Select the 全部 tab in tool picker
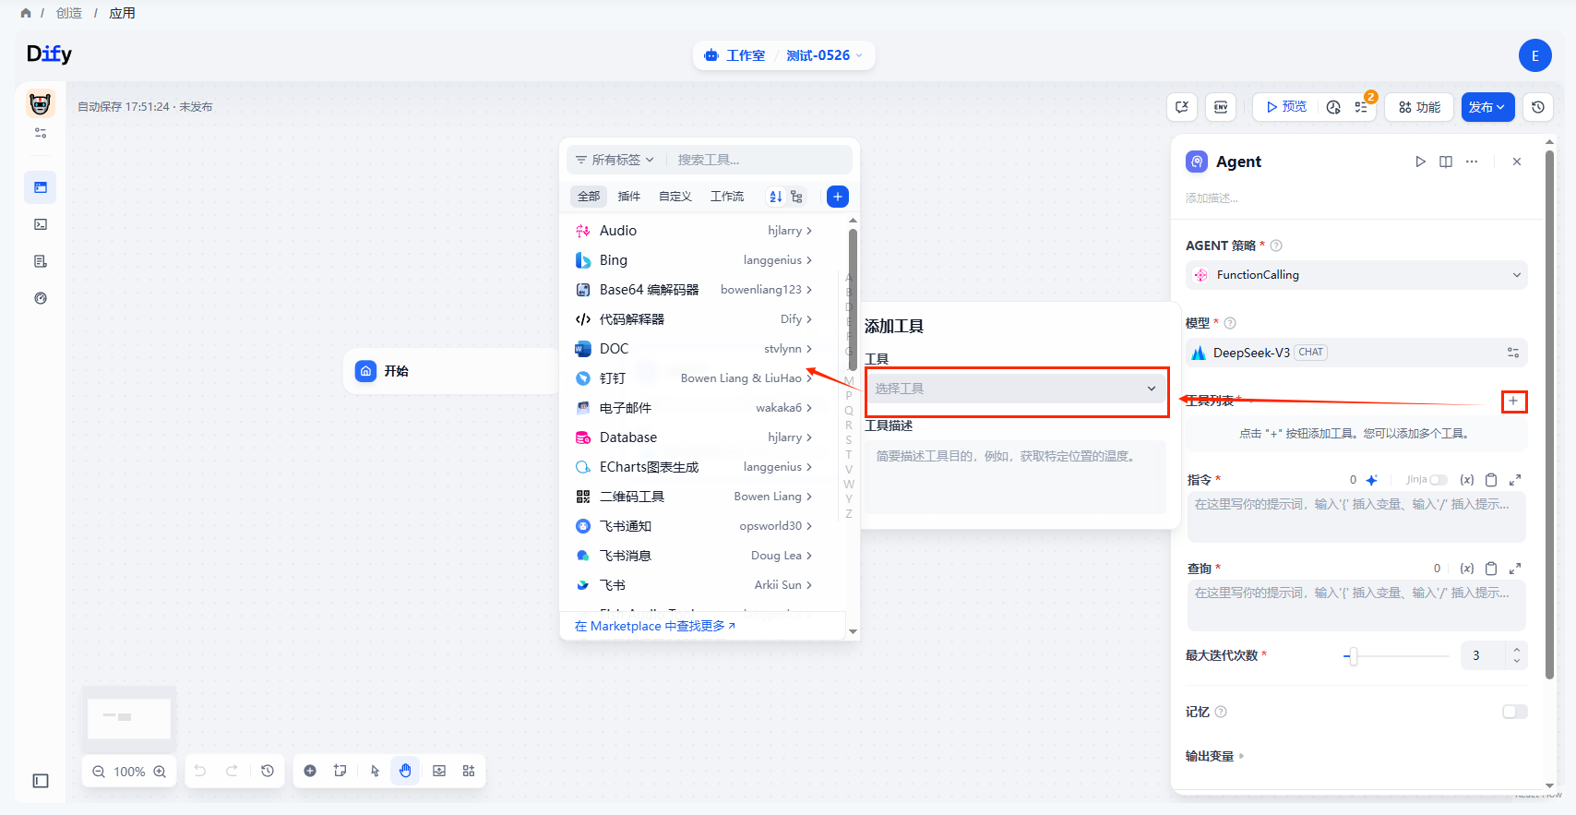Image resolution: width=1576 pixels, height=815 pixels. [589, 197]
